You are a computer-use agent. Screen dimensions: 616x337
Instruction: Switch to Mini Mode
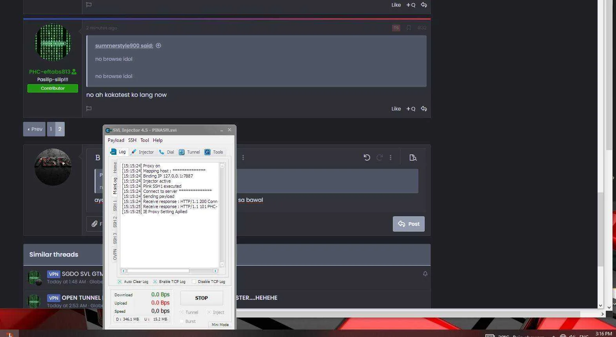(220, 325)
